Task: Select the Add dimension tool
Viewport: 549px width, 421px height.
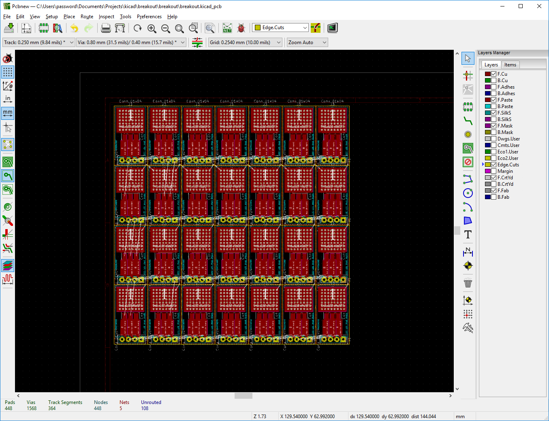Action: click(468, 252)
